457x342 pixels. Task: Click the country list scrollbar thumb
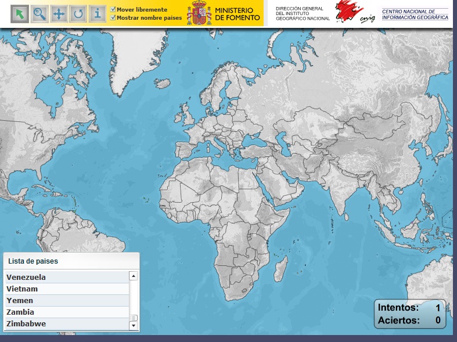[x=134, y=318]
